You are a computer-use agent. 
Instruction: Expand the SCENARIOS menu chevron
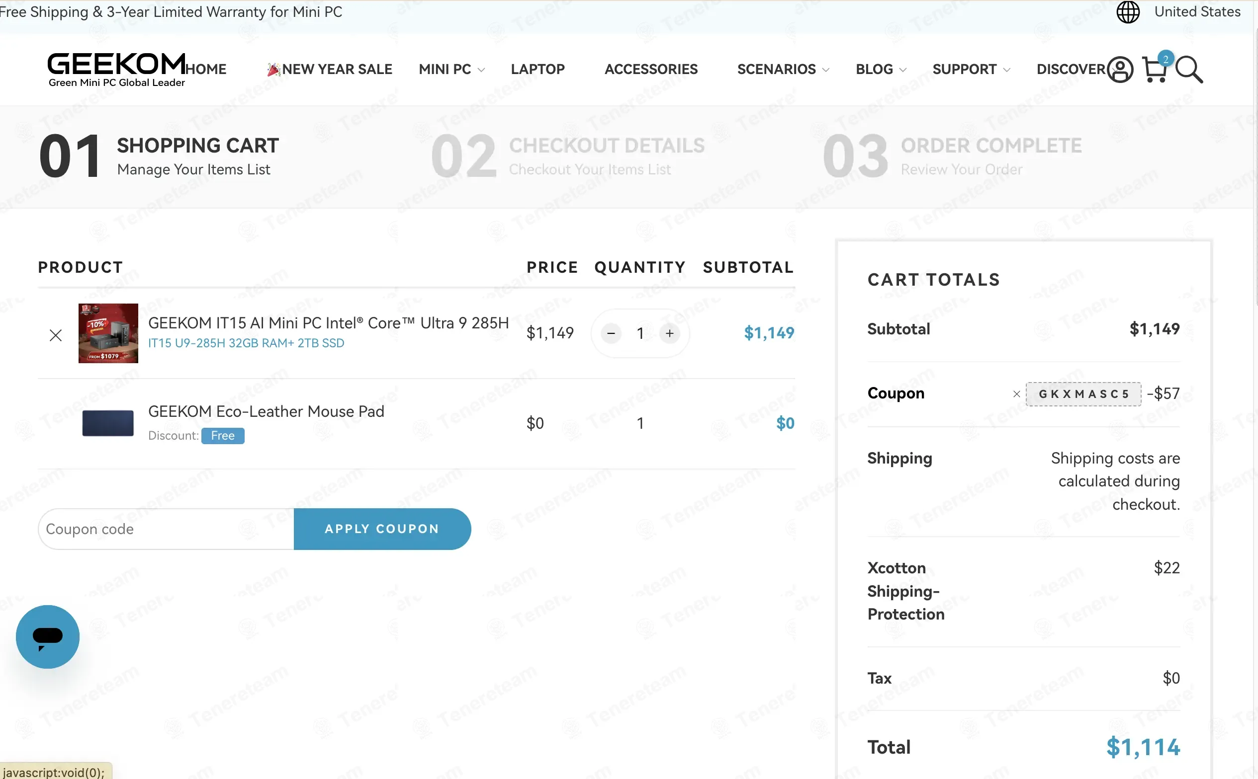825,70
